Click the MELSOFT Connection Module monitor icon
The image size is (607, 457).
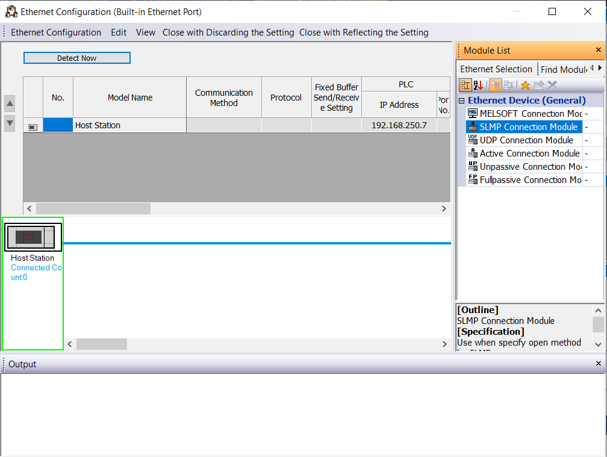point(473,113)
